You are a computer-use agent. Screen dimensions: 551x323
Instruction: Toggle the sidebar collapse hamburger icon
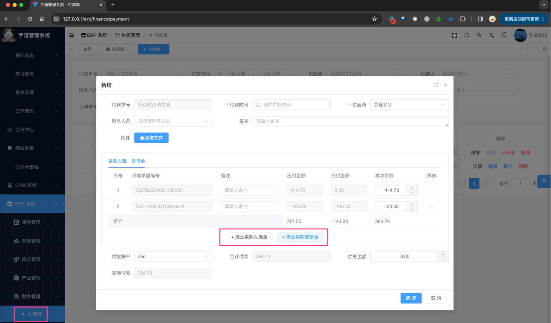click(x=71, y=35)
